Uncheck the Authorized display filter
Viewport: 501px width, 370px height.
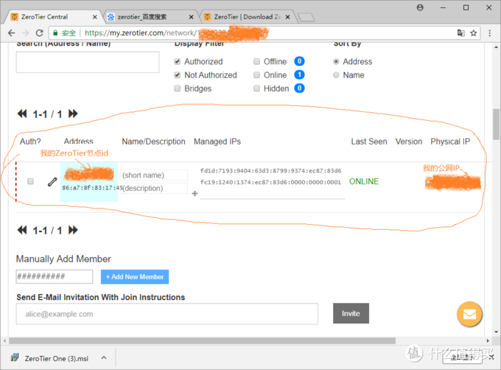(177, 62)
